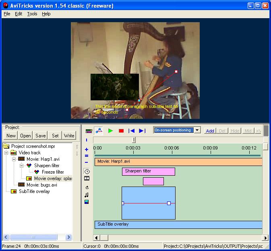
Task: Start playback with the green play button
Action: (110, 131)
